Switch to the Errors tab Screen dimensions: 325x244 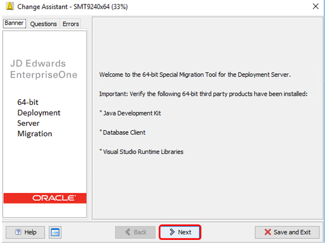coord(71,24)
